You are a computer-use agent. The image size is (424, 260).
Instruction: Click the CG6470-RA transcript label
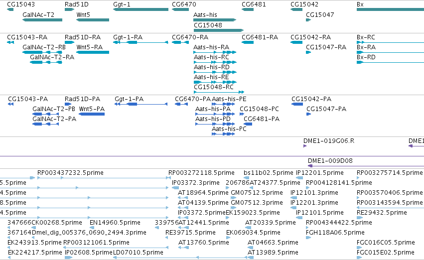(190, 37)
